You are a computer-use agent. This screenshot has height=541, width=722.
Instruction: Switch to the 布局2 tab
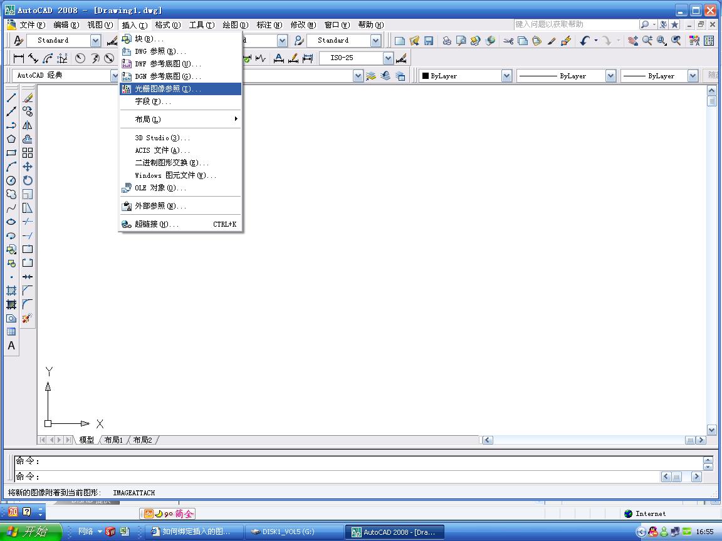coord(142,440)
